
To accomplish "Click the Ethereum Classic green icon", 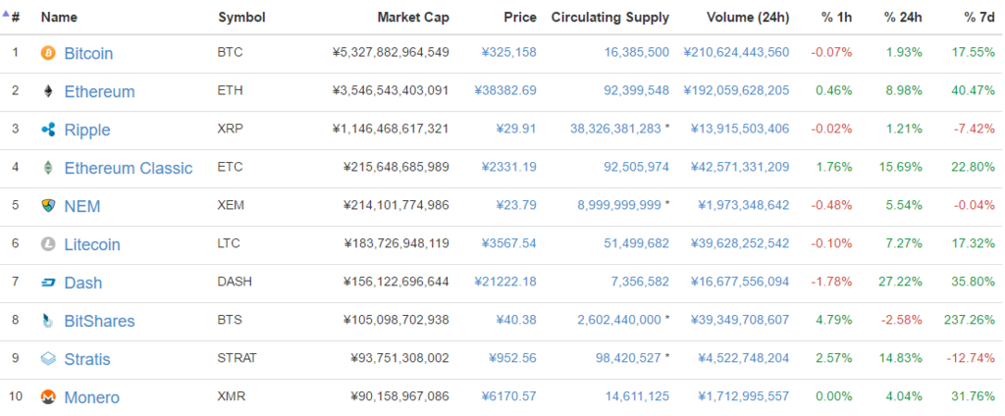I will click(x=48, y=168).
